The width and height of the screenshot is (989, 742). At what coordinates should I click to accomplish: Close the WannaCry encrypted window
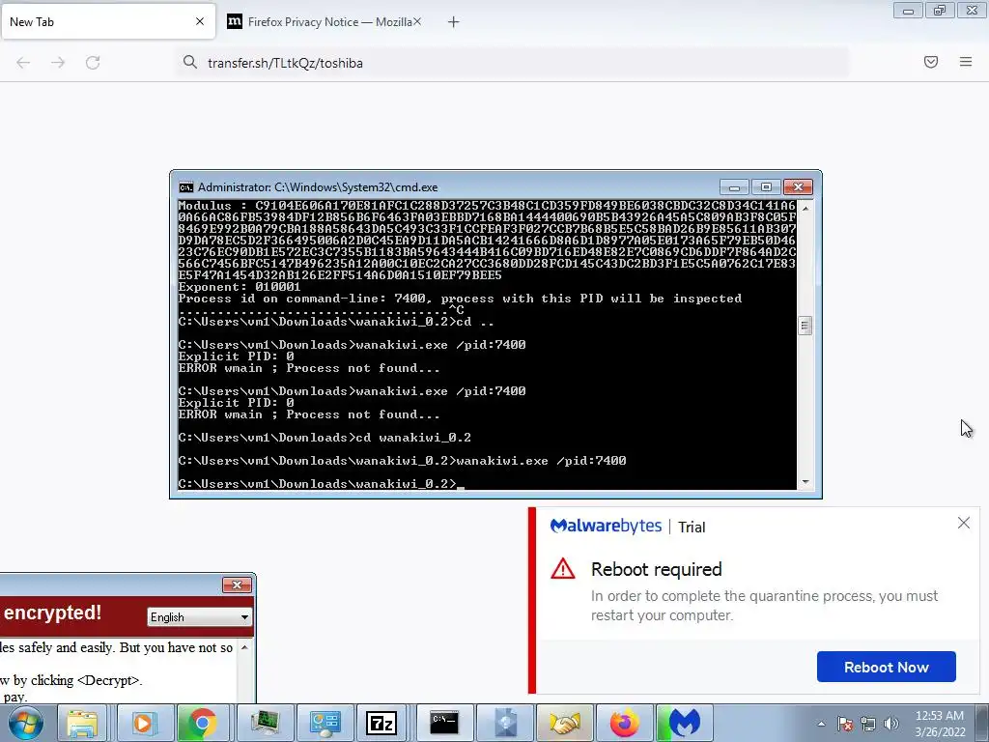[237, 585]
